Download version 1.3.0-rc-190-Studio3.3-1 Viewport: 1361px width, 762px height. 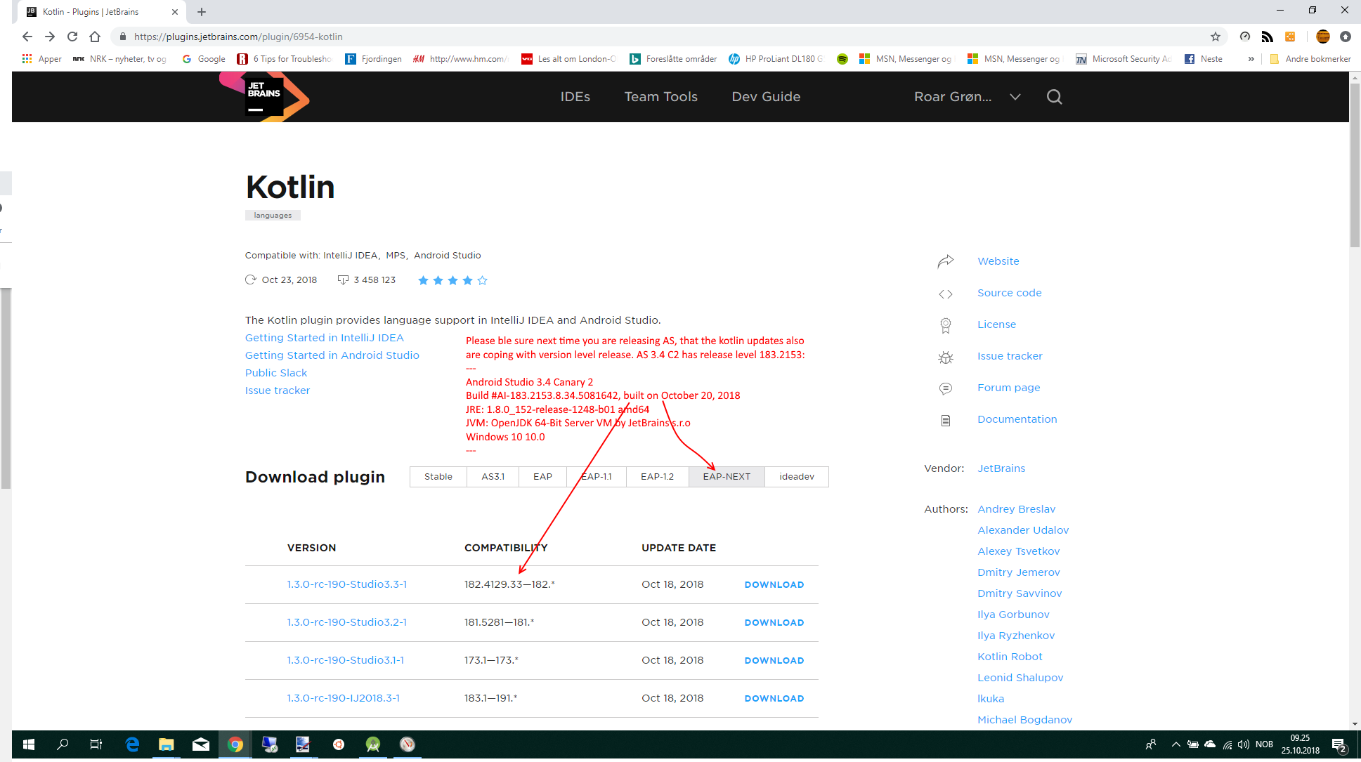774,585
